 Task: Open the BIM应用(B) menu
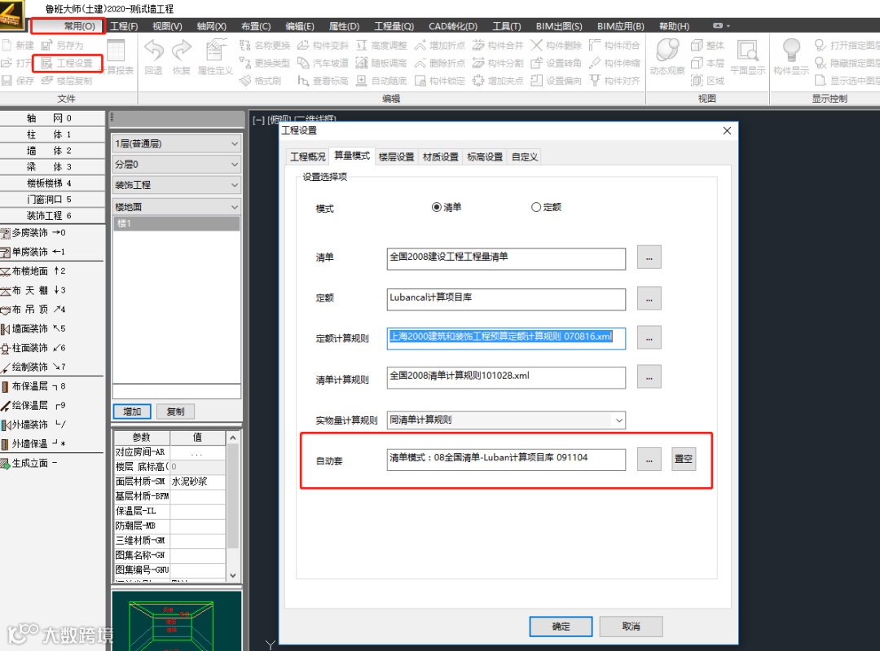tap(621, 26)
